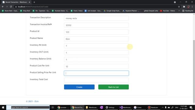Open Google Script Auto bookmark
Viewport: 195px width, 110px height.
[112, 11]
